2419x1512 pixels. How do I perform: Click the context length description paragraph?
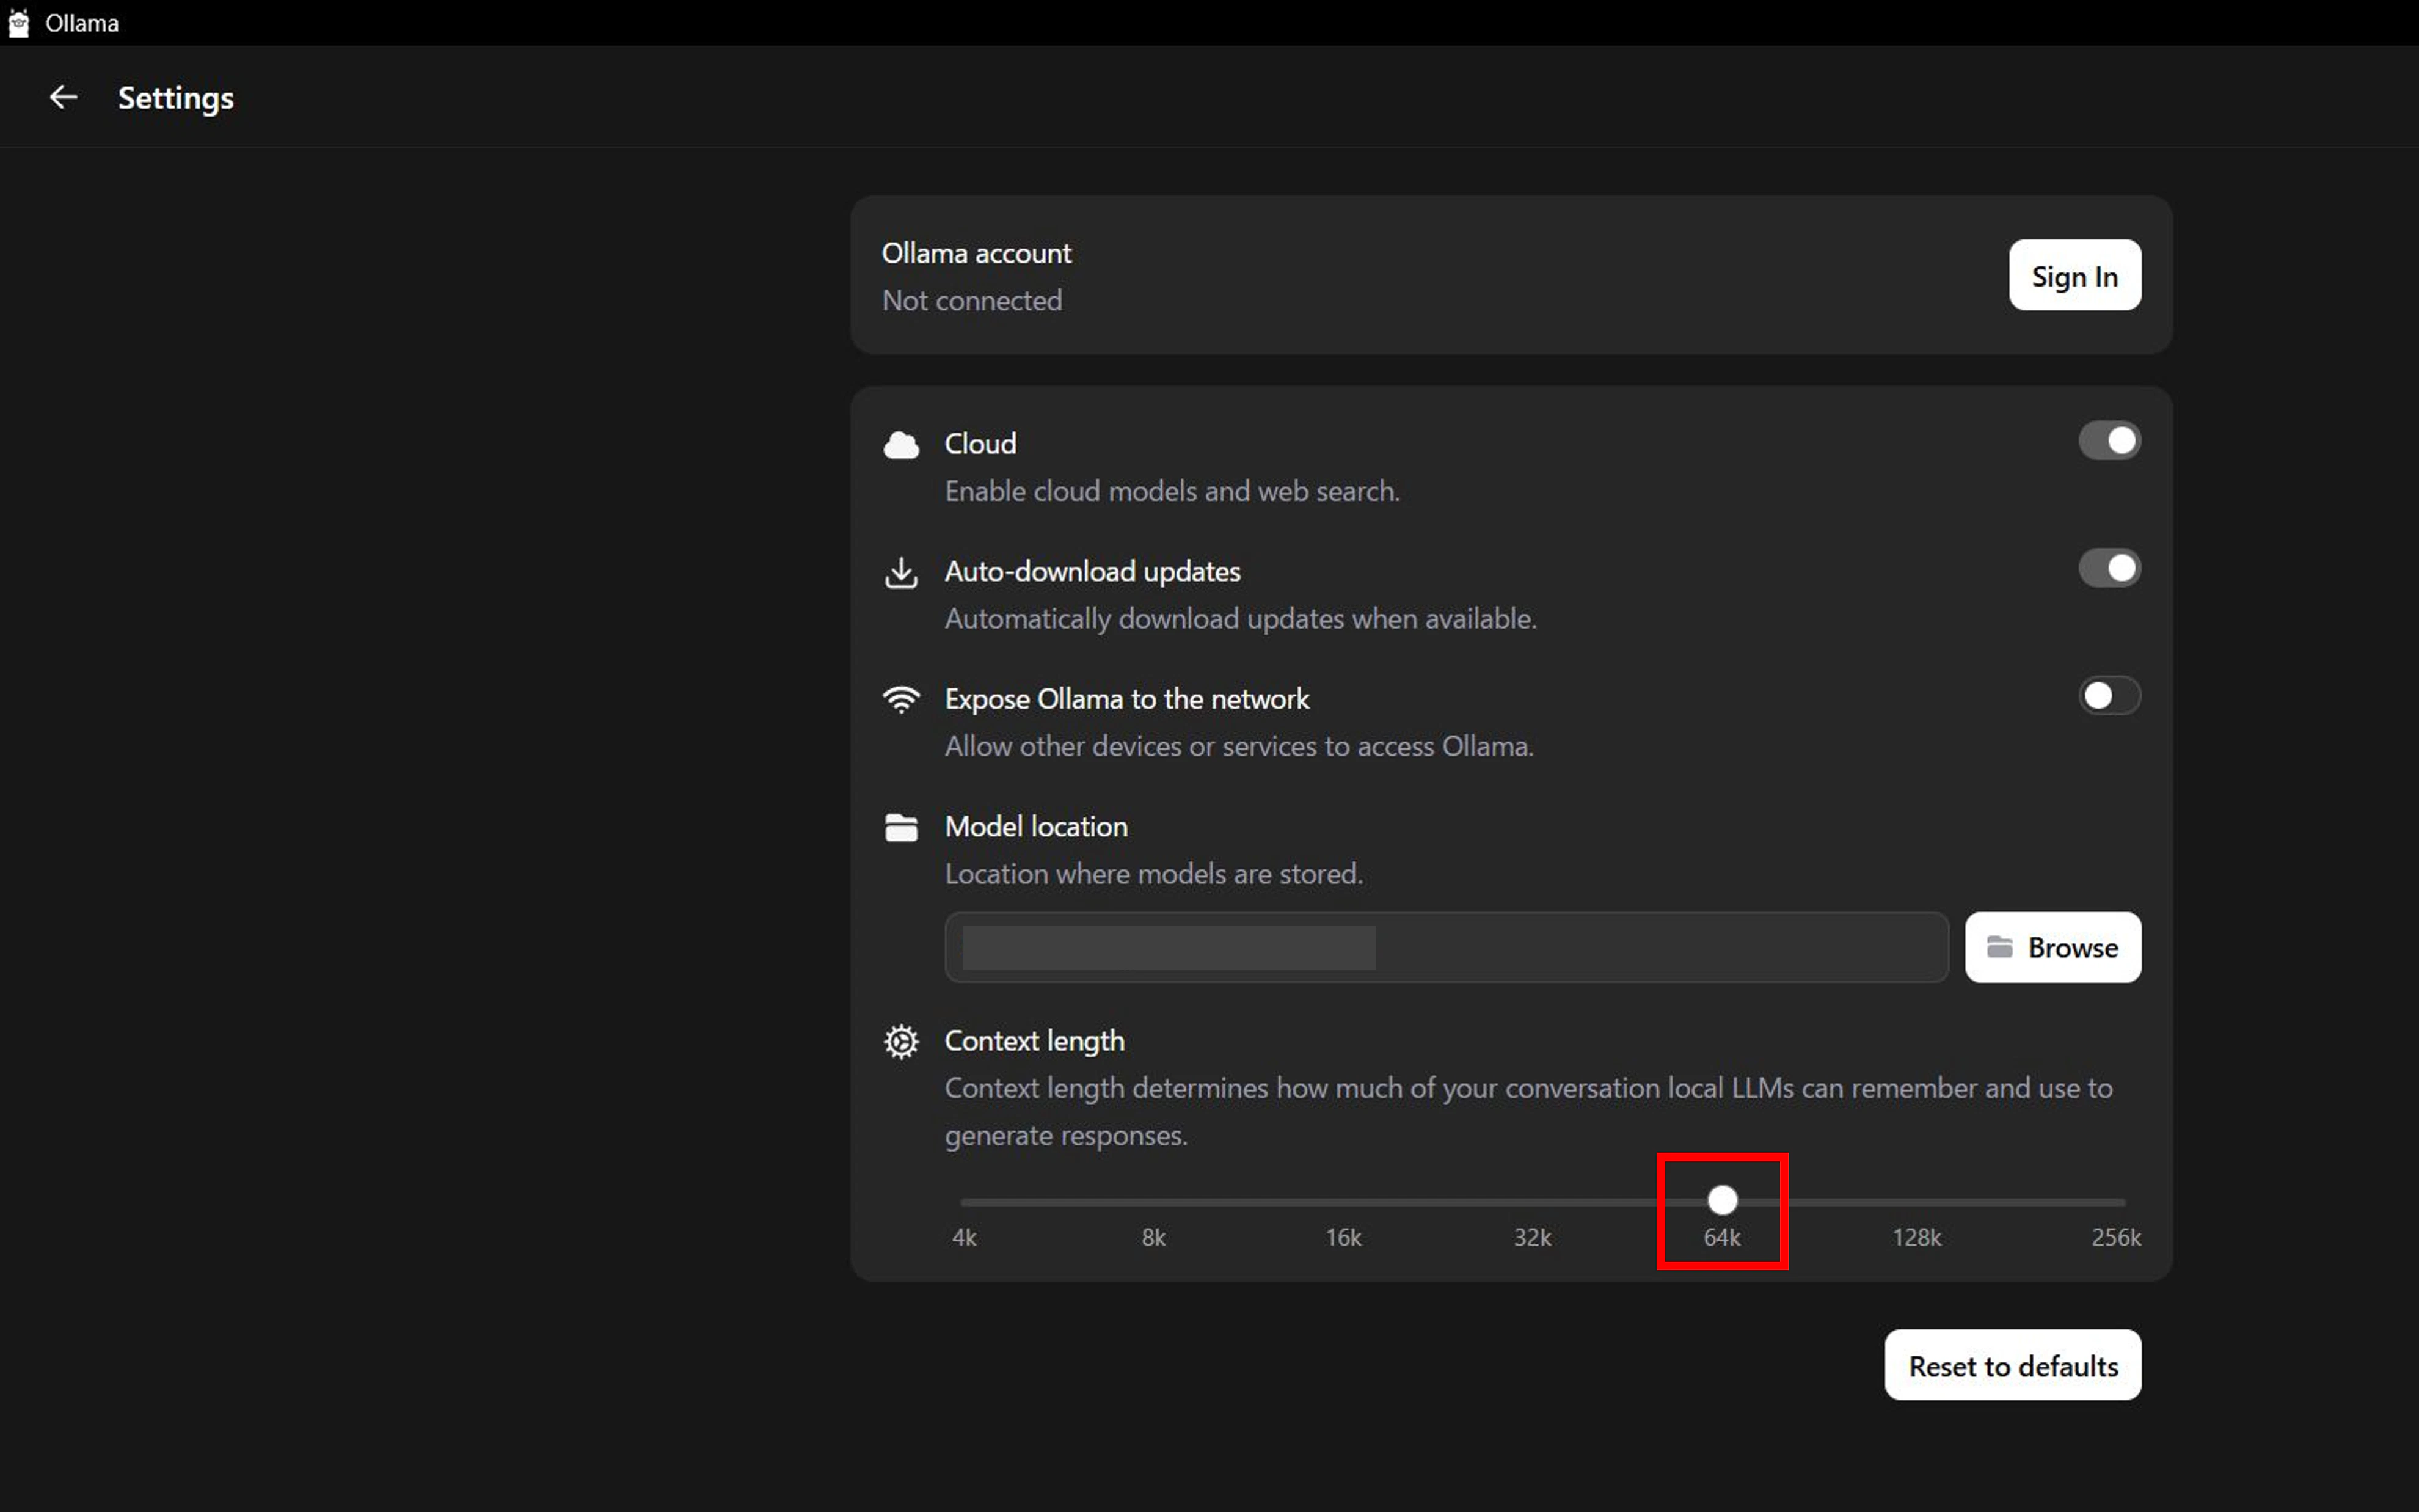1528,1112
